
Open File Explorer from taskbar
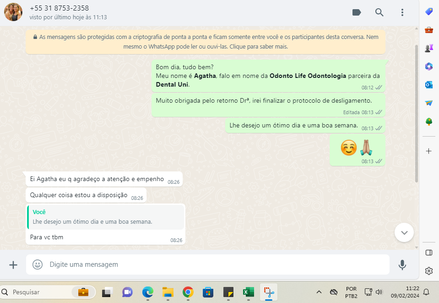pyautogui.click(x=168, y=292)
